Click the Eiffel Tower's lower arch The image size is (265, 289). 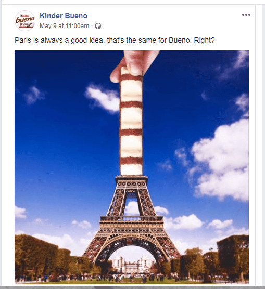[x=131, y=252]
